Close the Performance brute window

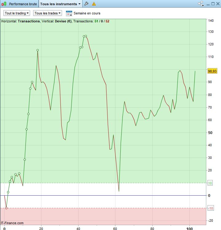pyautogui.click(x=218, y=4)
